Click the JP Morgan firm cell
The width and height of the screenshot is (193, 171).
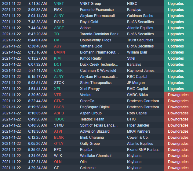(136, 83)
